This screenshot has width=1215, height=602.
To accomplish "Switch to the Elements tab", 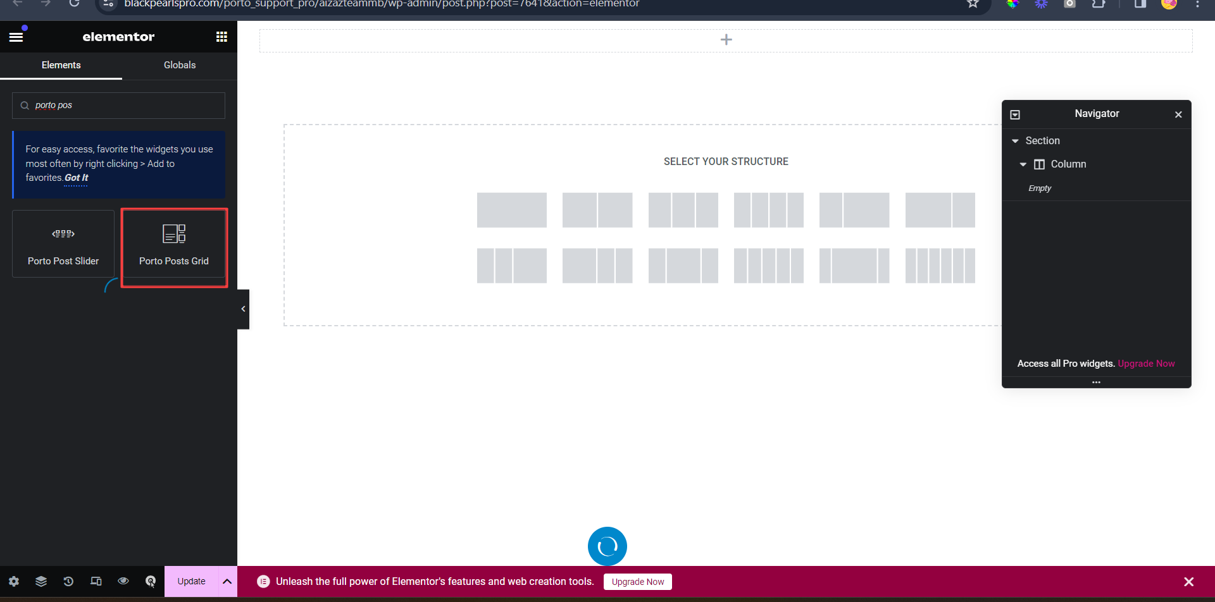I will coord(61,65).
